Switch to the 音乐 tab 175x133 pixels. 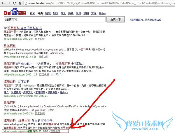click(63, 13)
